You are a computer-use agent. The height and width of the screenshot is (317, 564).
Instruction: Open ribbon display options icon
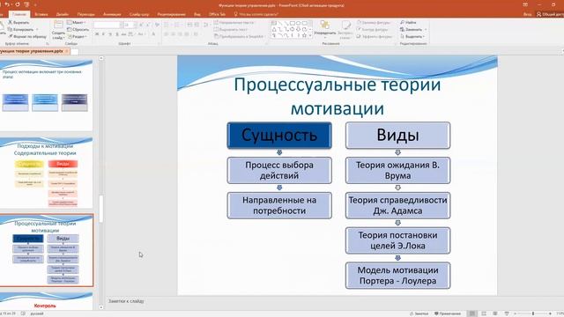coord(525,4)
